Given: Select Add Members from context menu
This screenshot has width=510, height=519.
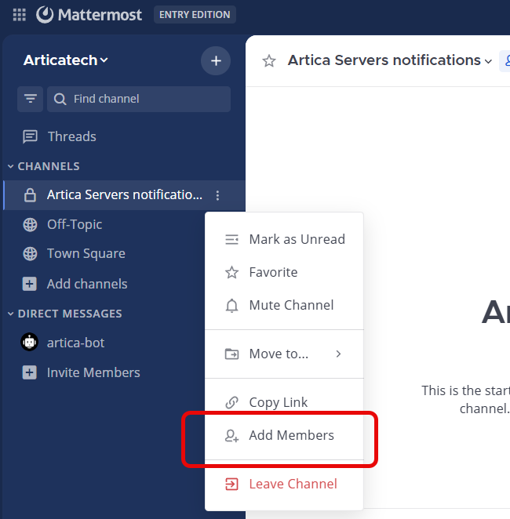Looking at the screenshot, I should pyautogui.click(x=291, y=435).
